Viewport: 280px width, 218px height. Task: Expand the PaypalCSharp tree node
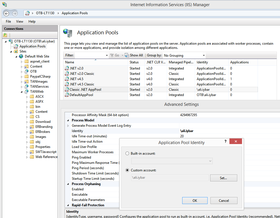(x=22, y=76)
